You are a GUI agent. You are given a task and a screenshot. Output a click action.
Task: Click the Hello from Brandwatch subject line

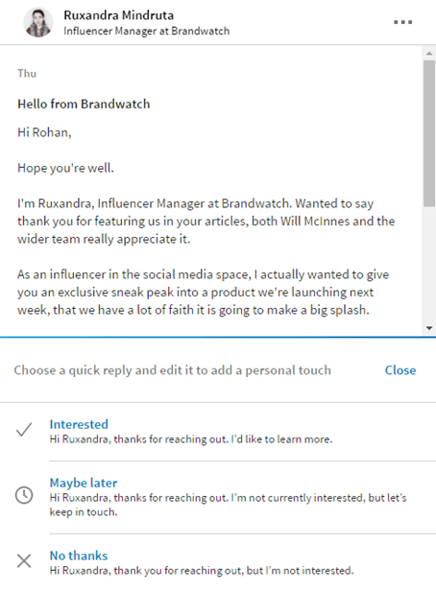84,104
